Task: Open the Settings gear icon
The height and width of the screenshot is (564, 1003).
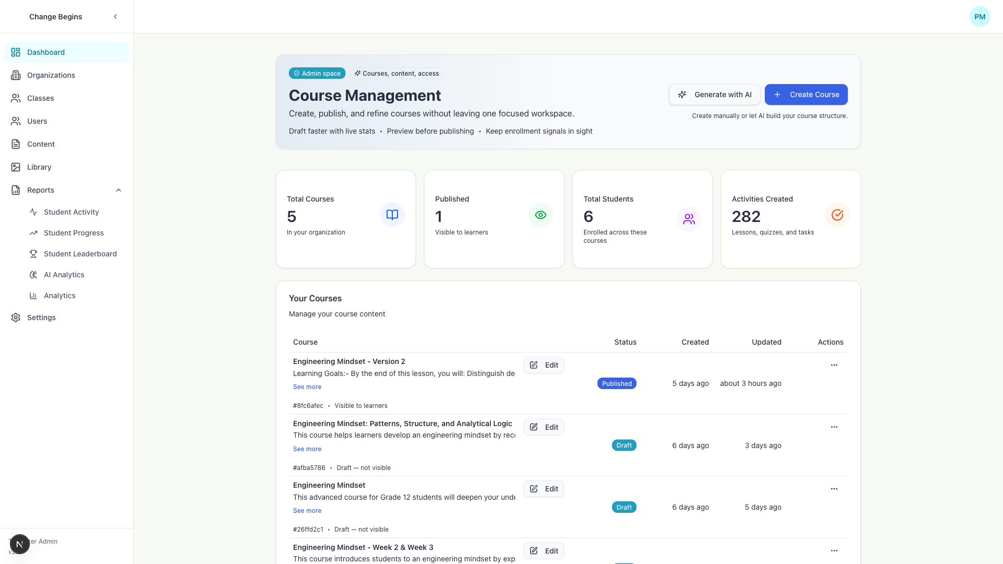Action: coord(16,318)
